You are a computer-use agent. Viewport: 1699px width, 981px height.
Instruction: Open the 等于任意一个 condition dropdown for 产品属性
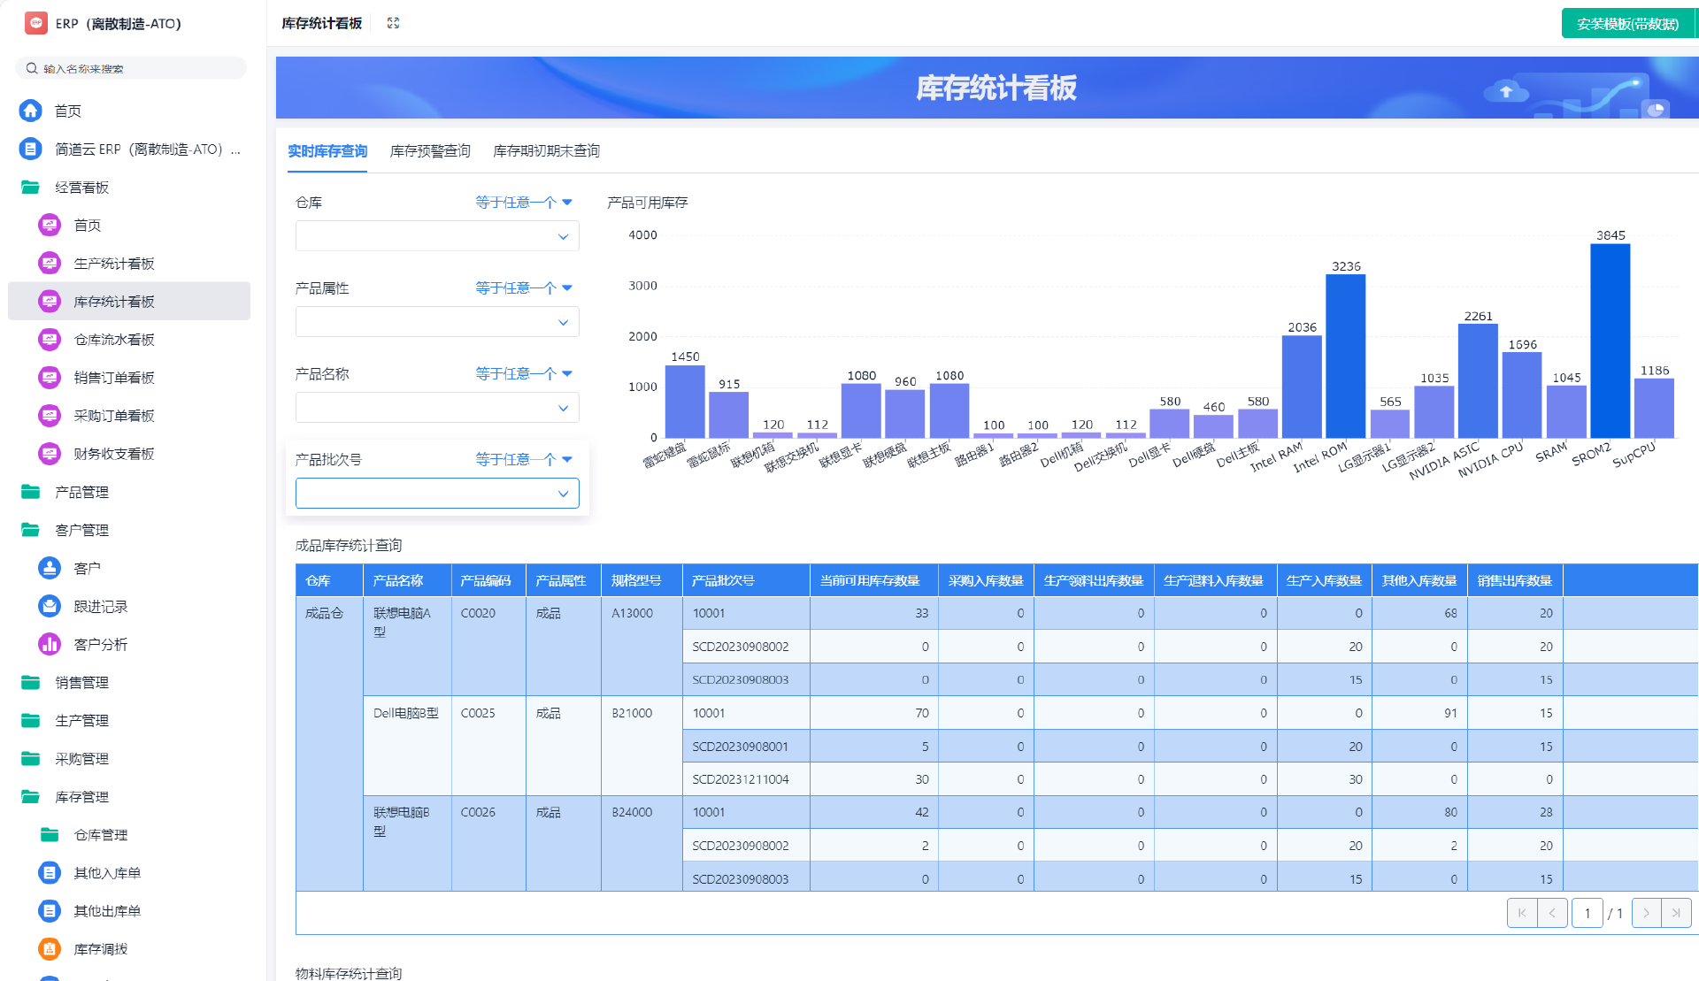pos(523,287)
